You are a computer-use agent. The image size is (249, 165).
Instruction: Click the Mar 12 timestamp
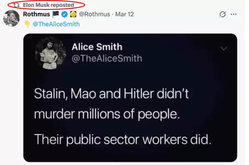click(x=124, y=14)
